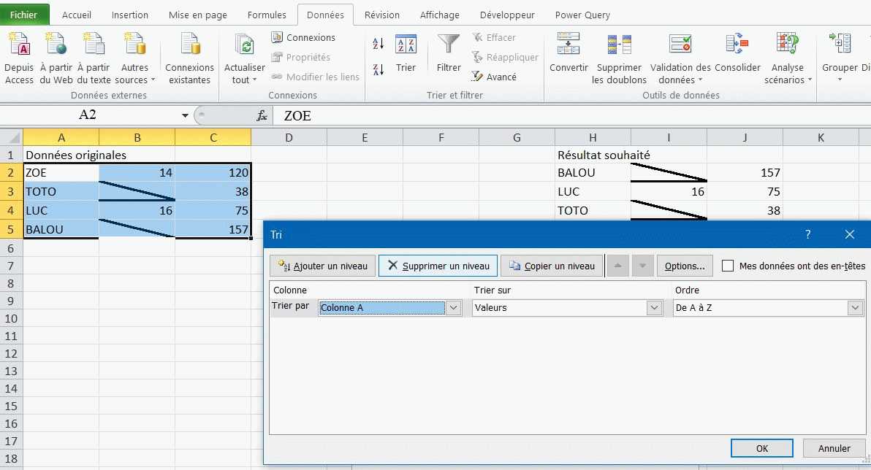Close the Tri dialog with X
Image resolution: width=871 pixels, height=470 pixels.
(x=849, y=234)
